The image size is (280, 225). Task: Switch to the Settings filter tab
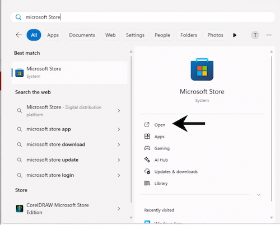(135, 35)
